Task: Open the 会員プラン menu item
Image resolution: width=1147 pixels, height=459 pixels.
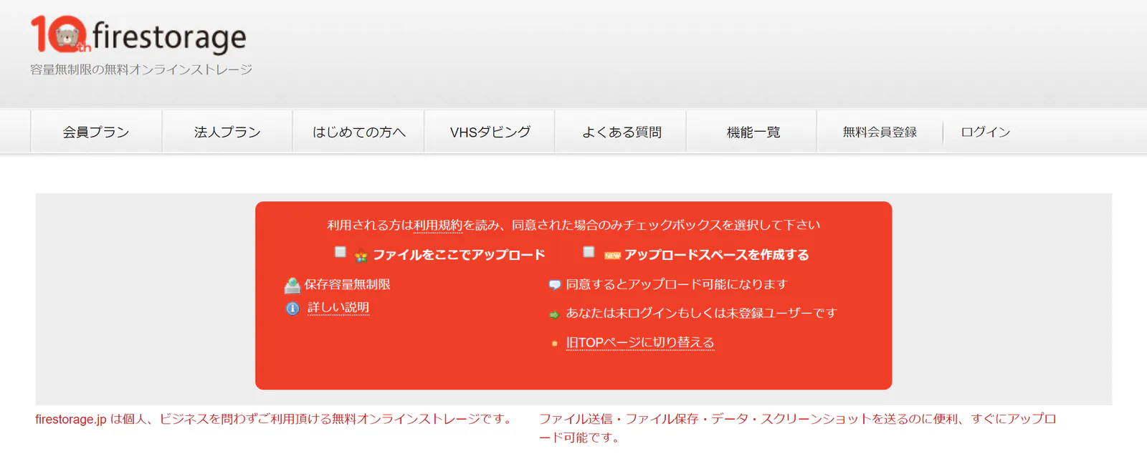Action: coord(96,132)
